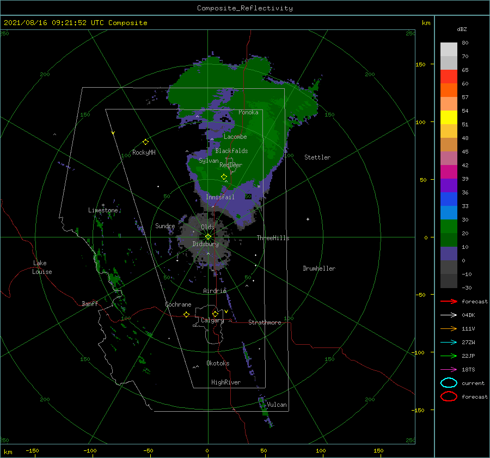The height and width of the screenshot is (458, 490).
Task: Click the 'km' unit label at bottom left
Action: (8, 452)
